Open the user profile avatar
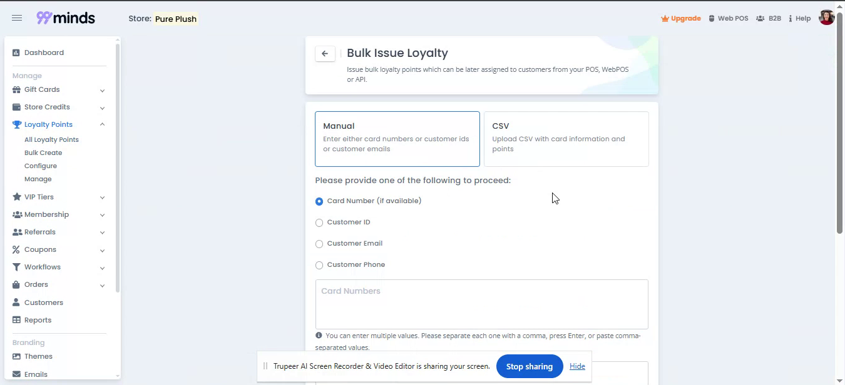Screen dimensions: 845x385 tap(826, 18)
